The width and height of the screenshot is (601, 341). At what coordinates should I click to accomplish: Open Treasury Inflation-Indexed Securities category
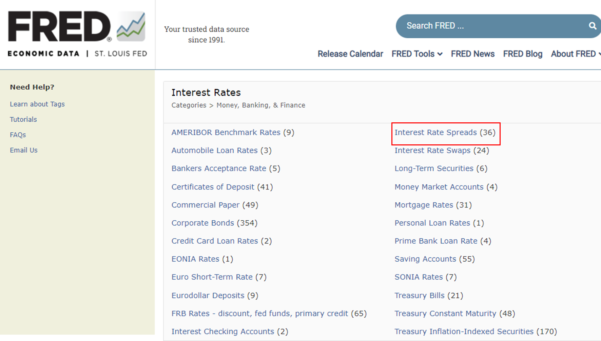click(464, 331)
